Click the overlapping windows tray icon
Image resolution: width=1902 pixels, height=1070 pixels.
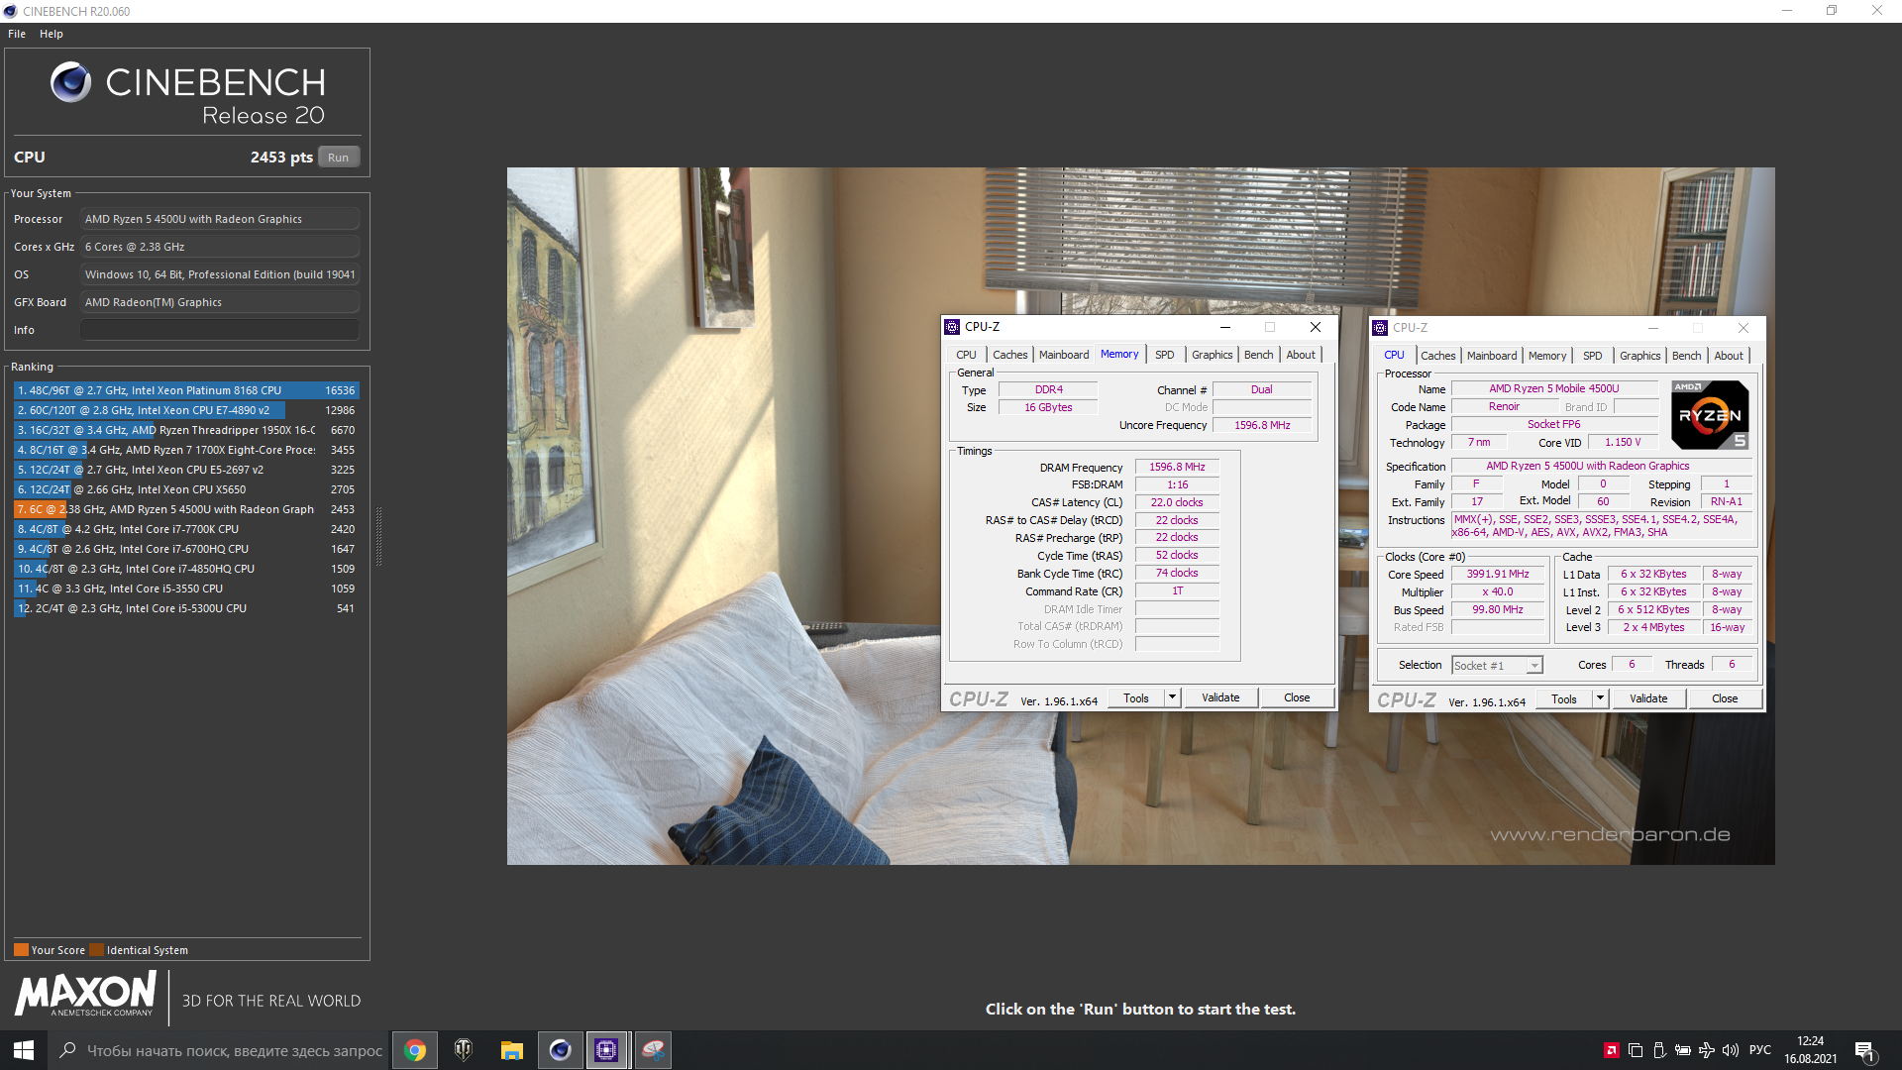(x=1636, y=1050)
